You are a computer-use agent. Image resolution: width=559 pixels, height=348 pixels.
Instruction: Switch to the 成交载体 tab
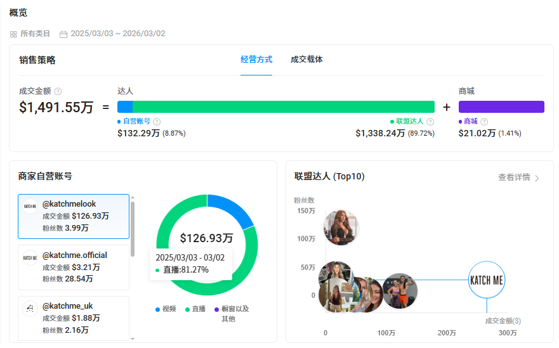click(x=306, y=60)
